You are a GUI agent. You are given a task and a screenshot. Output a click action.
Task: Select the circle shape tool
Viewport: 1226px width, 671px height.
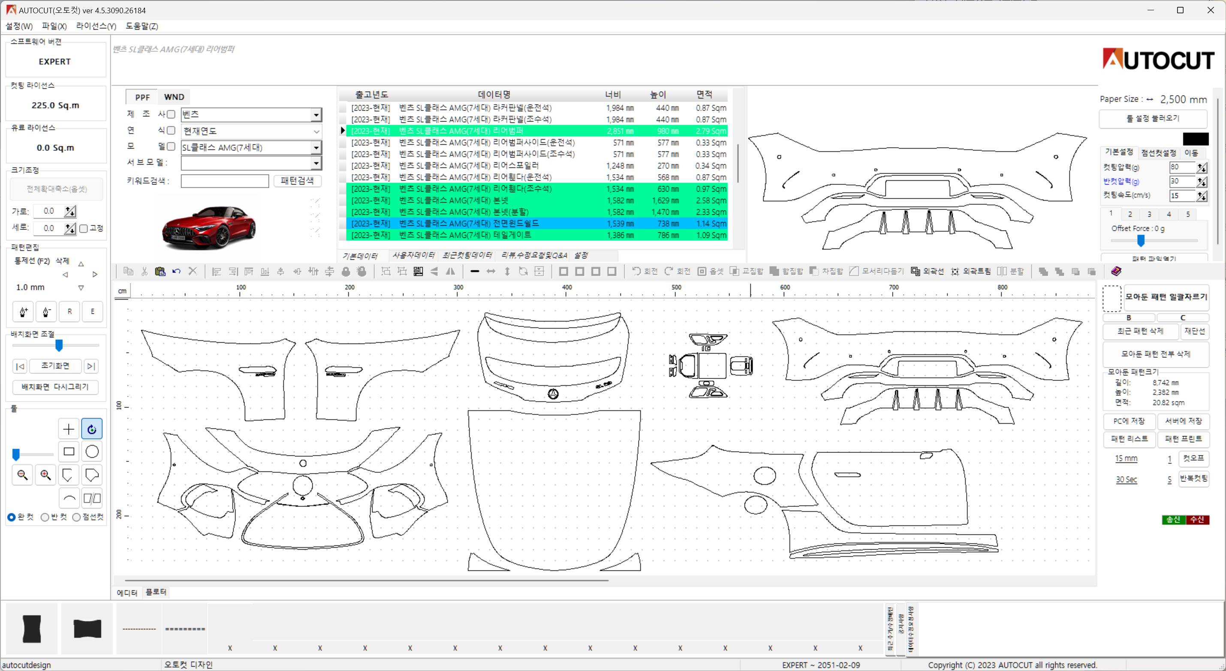point(92,452)
